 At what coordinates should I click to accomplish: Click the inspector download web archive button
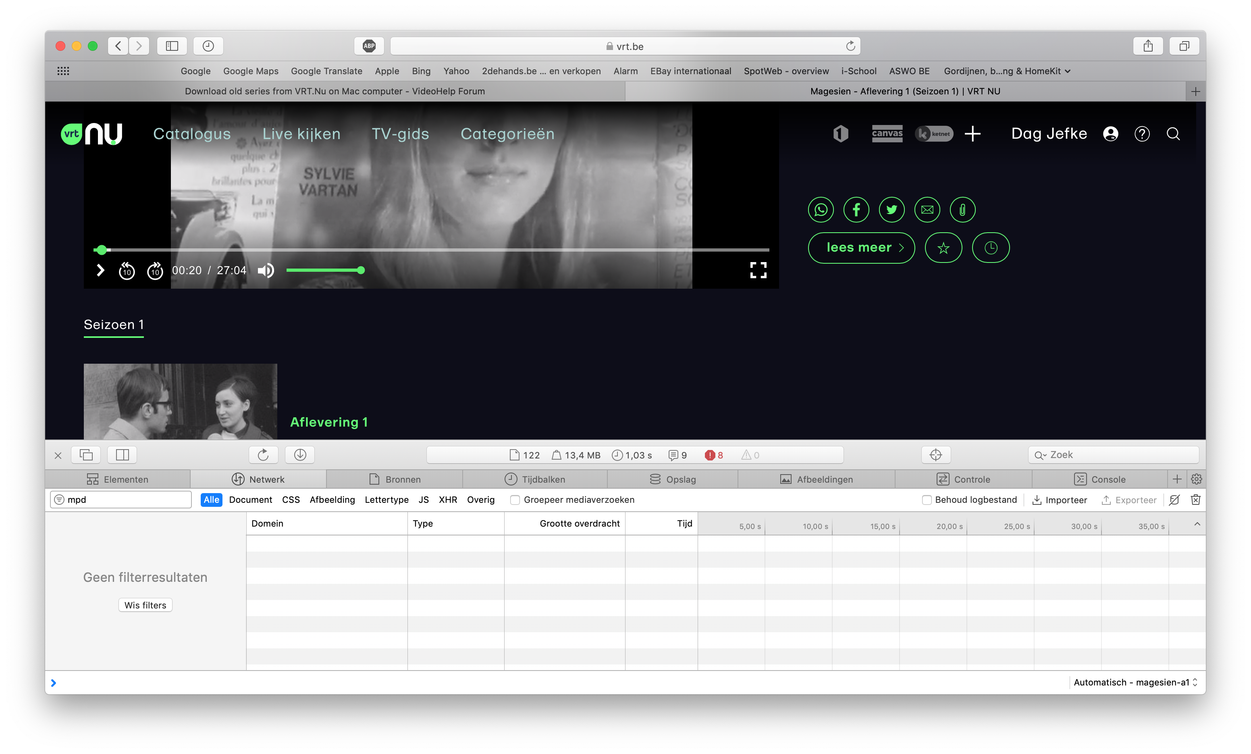pos(299,455)
